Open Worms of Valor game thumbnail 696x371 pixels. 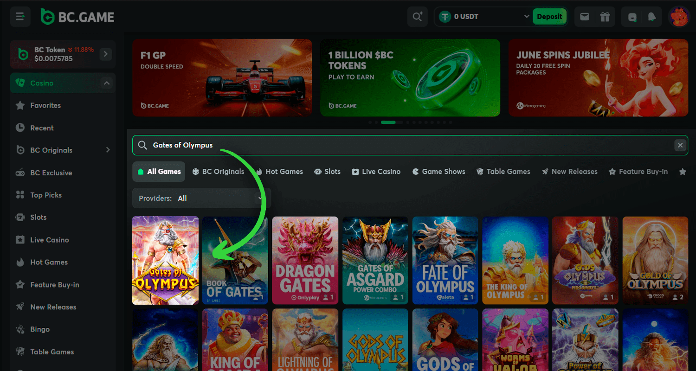(516, 340)
